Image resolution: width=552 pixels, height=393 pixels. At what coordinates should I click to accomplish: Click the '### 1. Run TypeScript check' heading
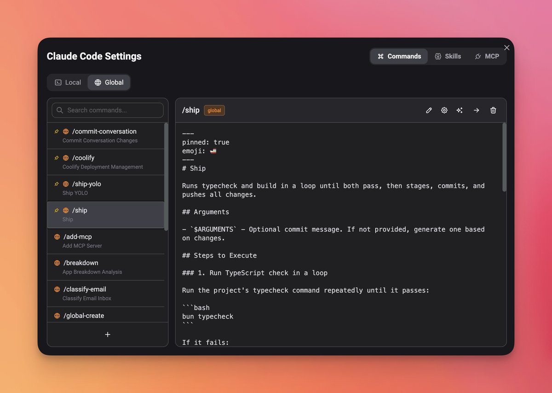click(255, 273)
